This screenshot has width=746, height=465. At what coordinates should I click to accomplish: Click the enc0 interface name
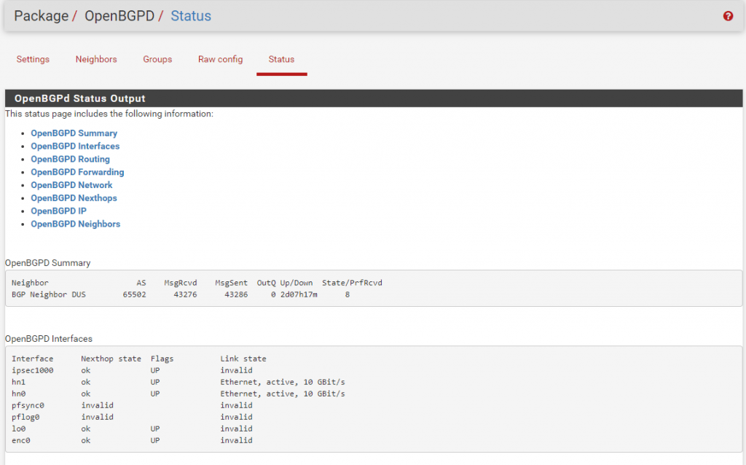pos(21,440)
